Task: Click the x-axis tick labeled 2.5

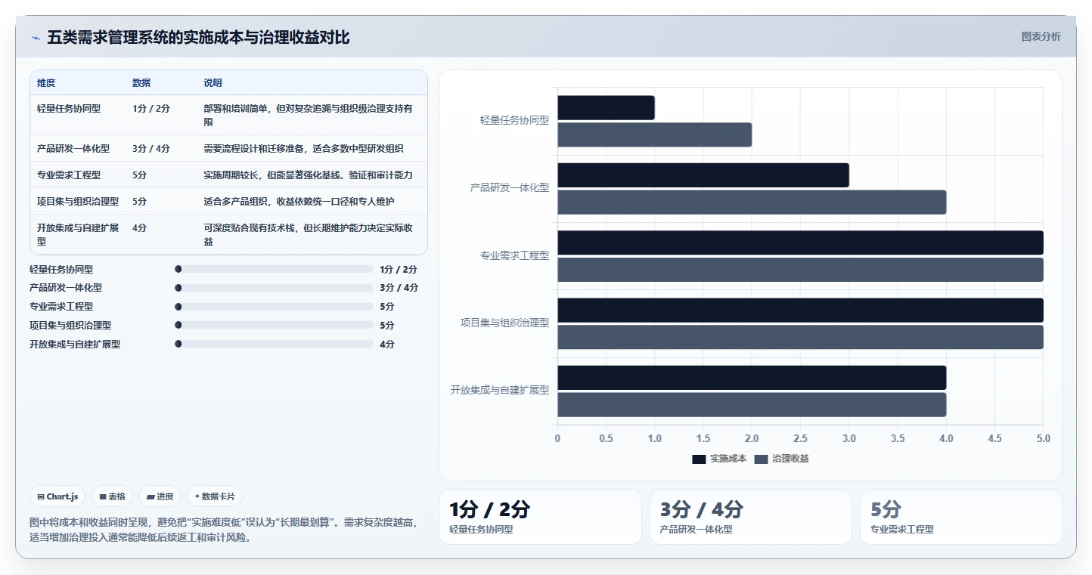Action: [x=800, y=439]
